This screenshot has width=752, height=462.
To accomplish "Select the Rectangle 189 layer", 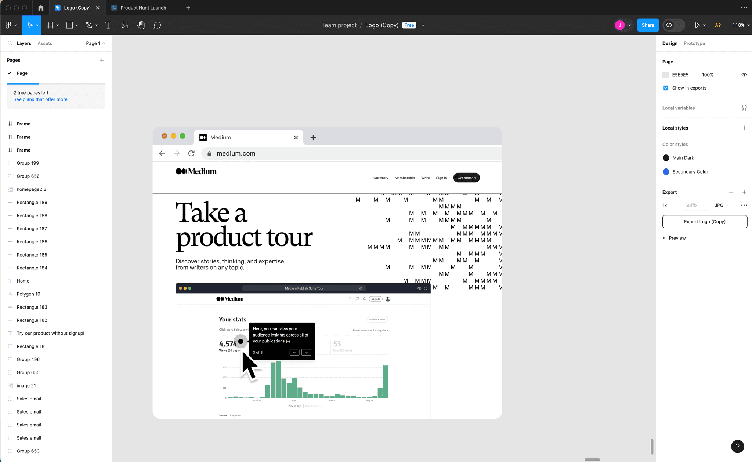I will (x=32, y=202).
